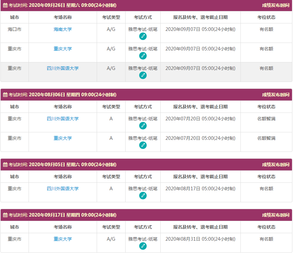Click pencil icon for 四川外国语大学 on 09月05日
293x253 pixels.
coord(143,196)
